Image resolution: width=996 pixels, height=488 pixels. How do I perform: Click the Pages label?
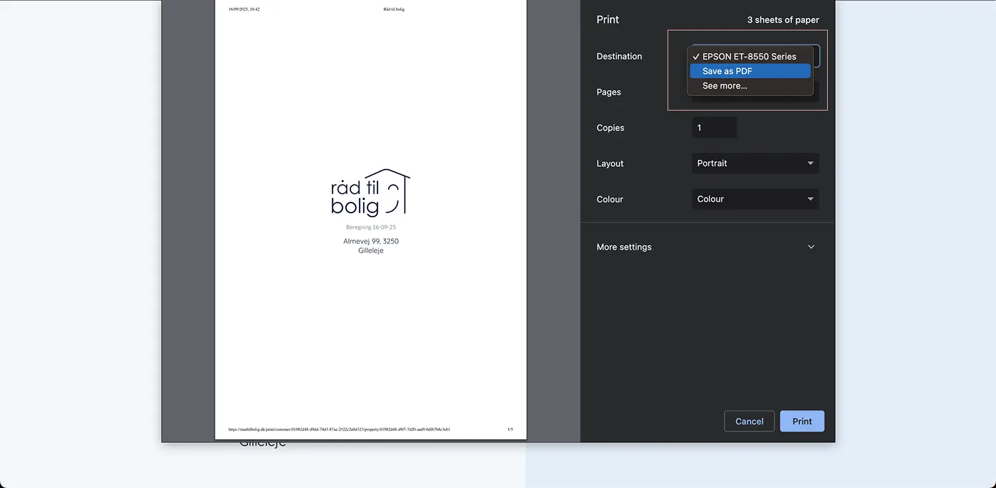[x=609, y=92]
